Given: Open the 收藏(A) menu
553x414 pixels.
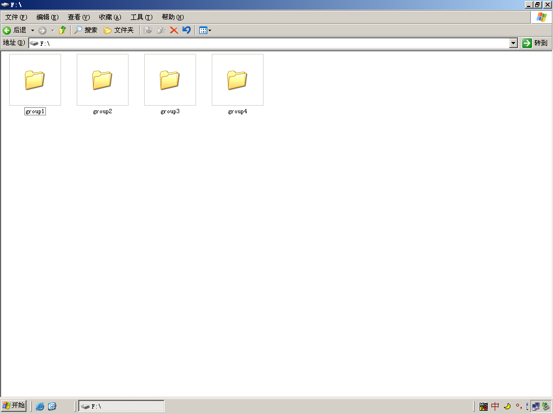Looking at the screenshot, I should [110, 17].
